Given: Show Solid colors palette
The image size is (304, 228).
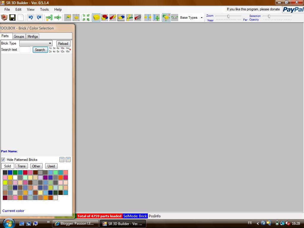Looking at the screenshot, I should [7, 166].
